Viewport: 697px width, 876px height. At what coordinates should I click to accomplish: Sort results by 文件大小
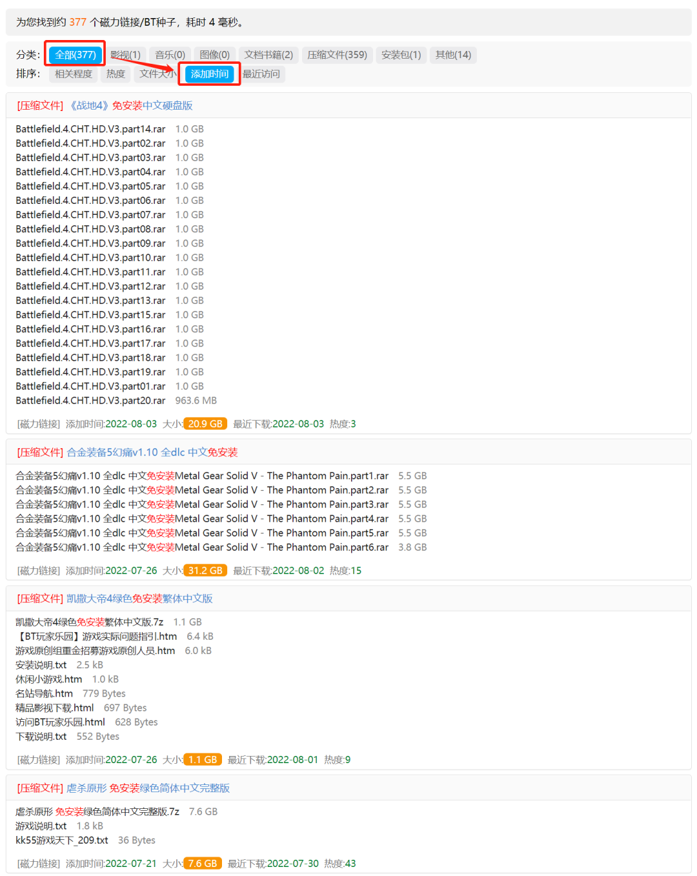click(x=157, y=74)
